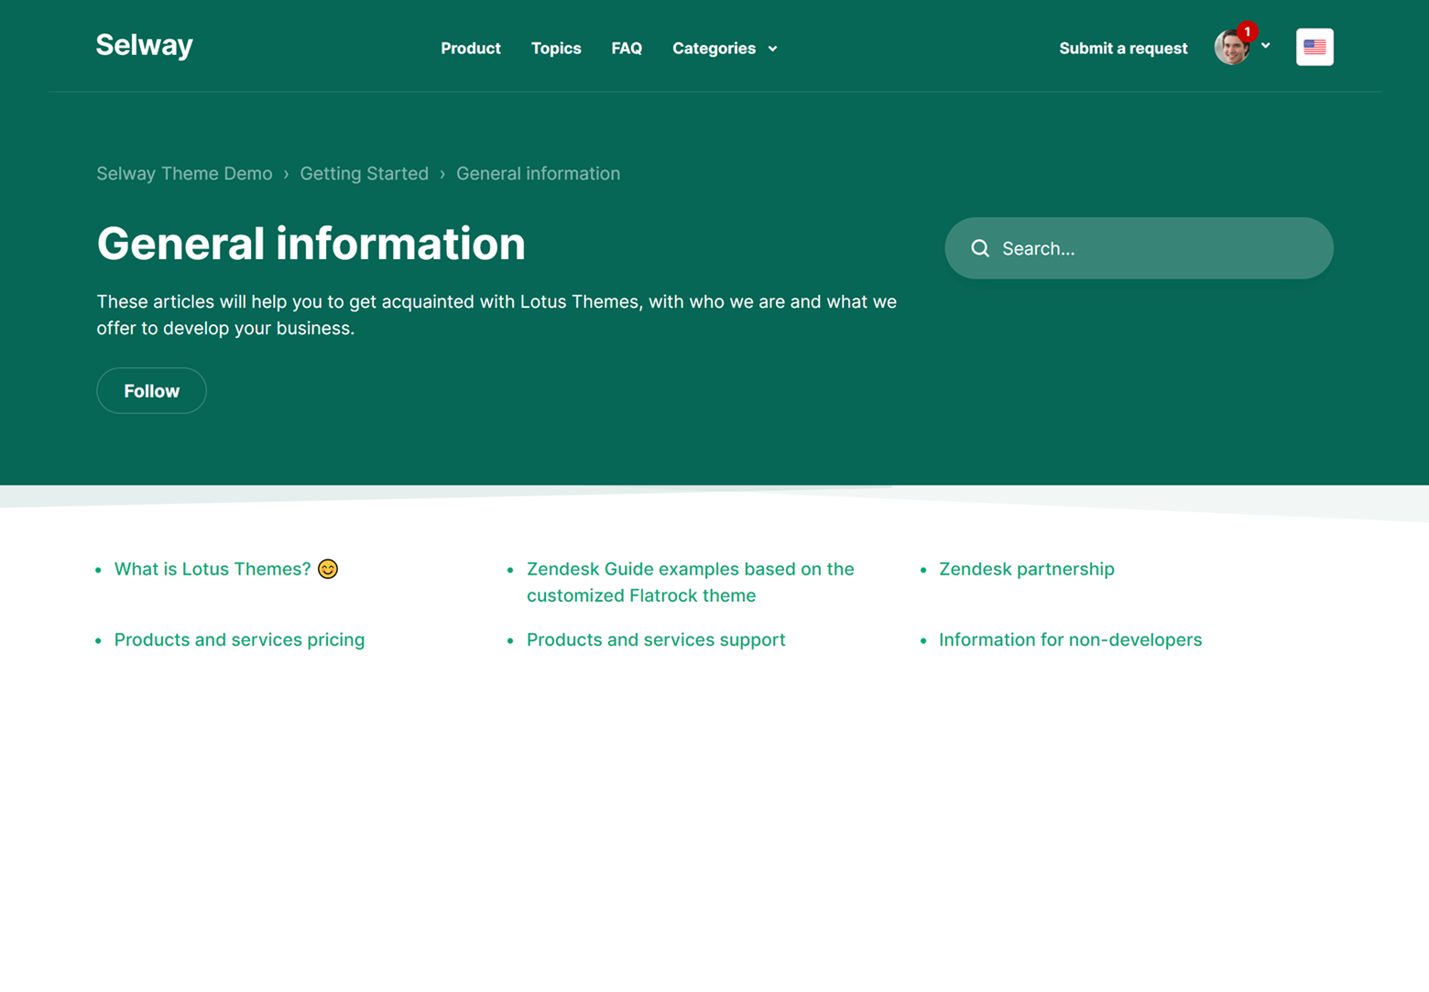Image resolution: width=1429 pixels, height=992 pixels.
Task: Open the FAQ menu item
Action: (x=627, y=49)
